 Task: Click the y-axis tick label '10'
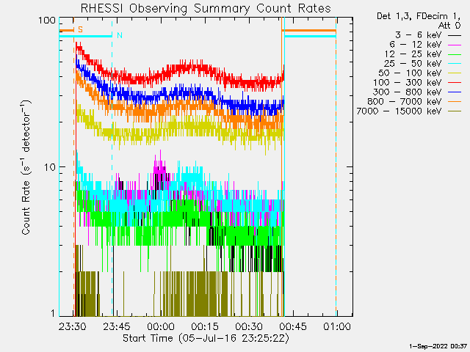[50, 167]
